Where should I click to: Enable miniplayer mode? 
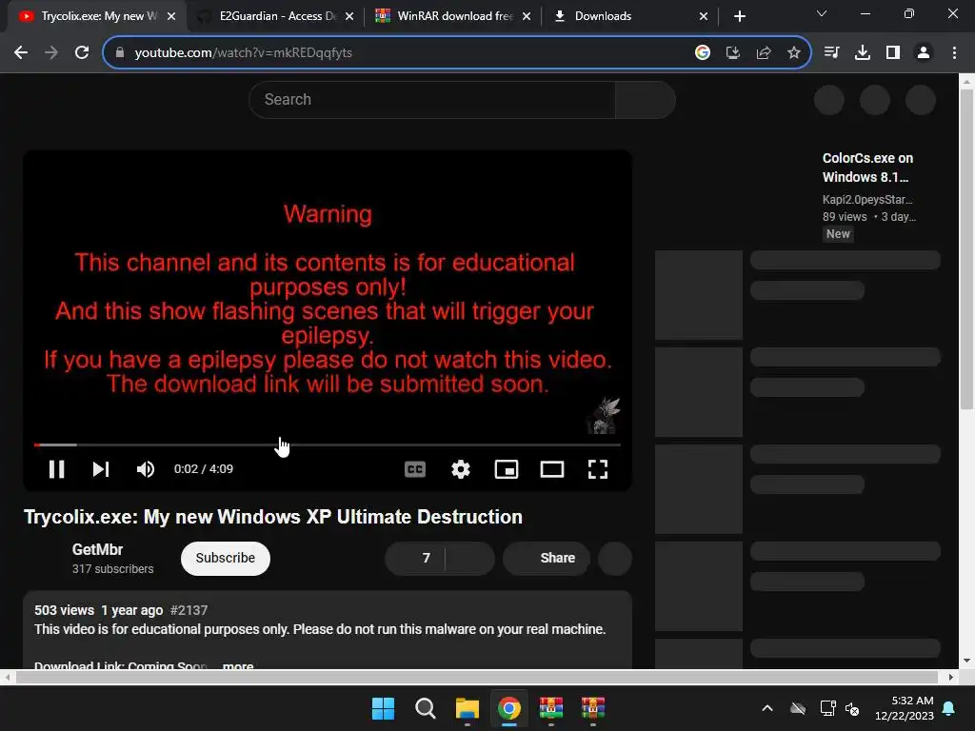click(x=507, y=469)
